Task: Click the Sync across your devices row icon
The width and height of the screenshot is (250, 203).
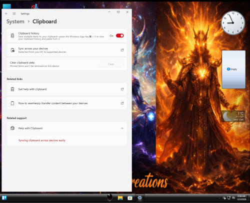Action: point(12,50)
